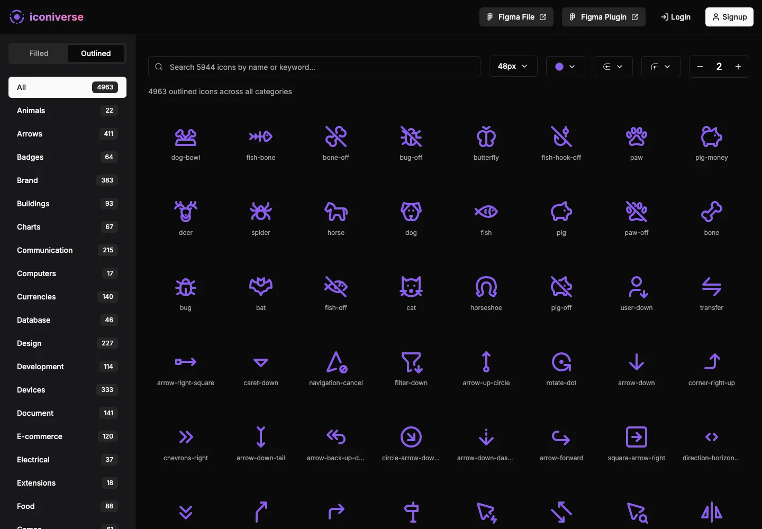This screenshot has height=529, width=762.
Task: Open the Food category
Action: [x=67, y=506]
